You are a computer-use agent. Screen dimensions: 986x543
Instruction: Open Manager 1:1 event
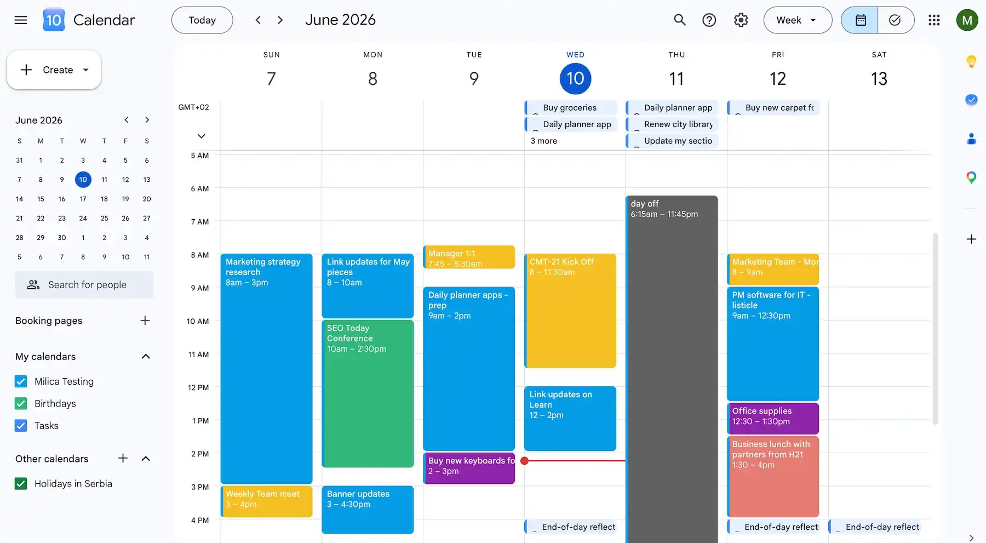469,257
